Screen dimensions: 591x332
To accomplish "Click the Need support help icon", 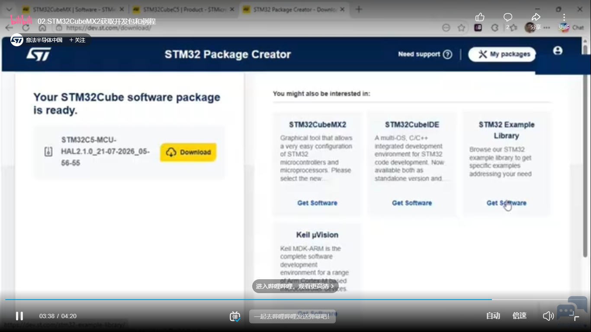I will point(448,54).
